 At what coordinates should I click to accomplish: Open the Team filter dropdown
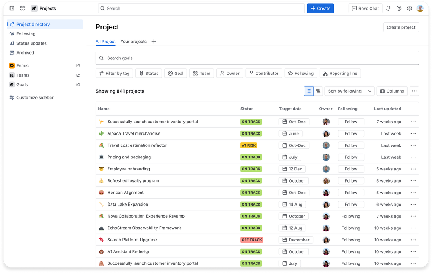coord(202,74)
